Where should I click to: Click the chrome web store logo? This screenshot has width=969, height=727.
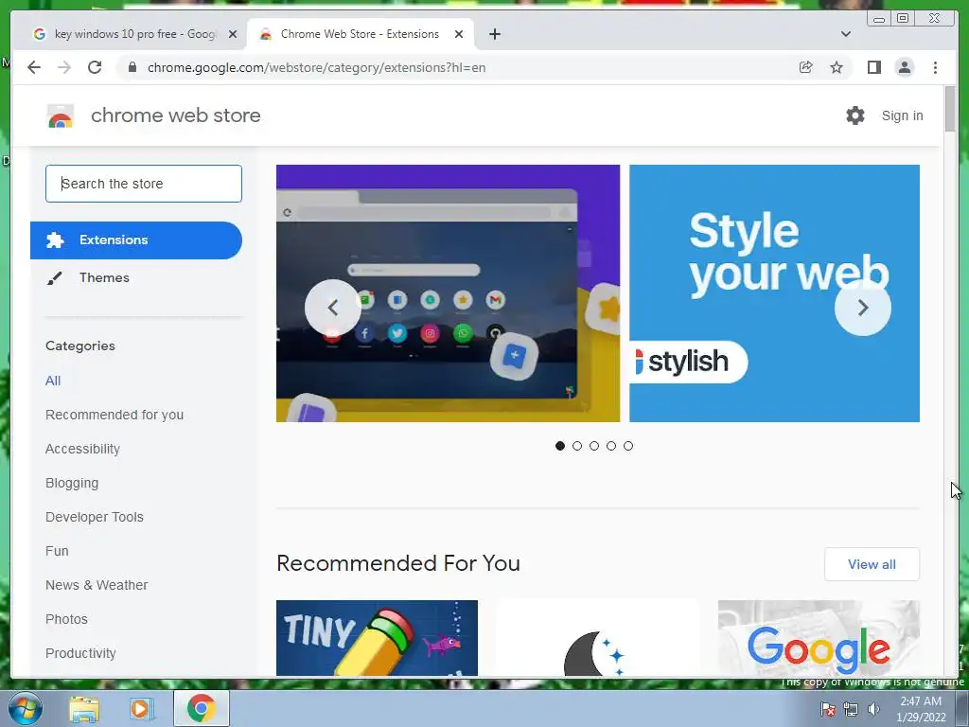click(61, 115)
